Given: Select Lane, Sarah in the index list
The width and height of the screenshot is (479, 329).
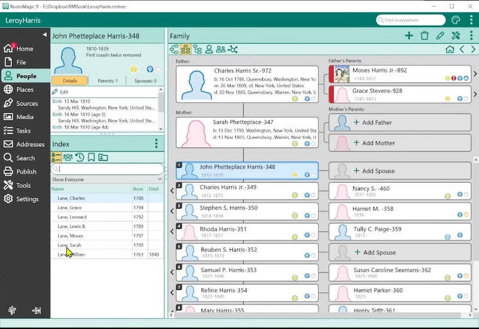Looking at the screenshot, I should click(70, 245).
